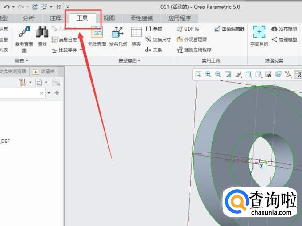
Task: Open the Saved Orientations icon menu
Action: click(248, 74)
